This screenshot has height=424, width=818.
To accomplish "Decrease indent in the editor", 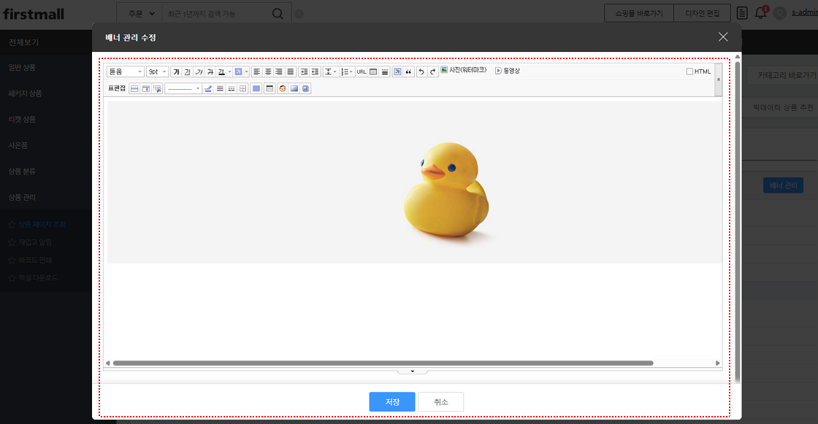I will point(315,72).
